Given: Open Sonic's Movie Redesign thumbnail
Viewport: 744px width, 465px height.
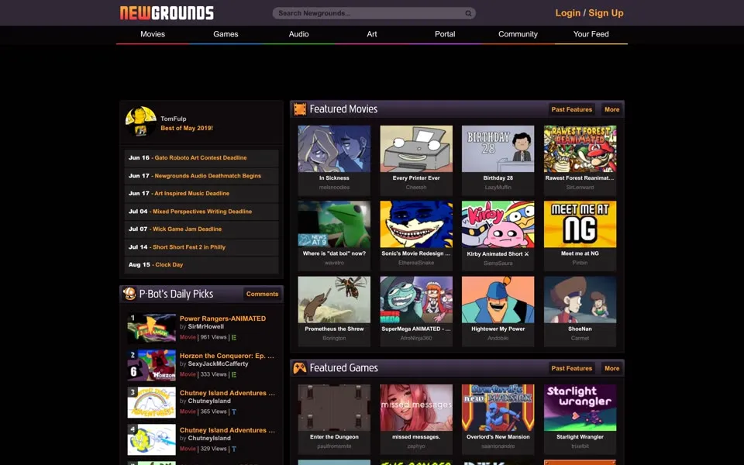Looking at the screenshot, I should (x=416, y=224).
